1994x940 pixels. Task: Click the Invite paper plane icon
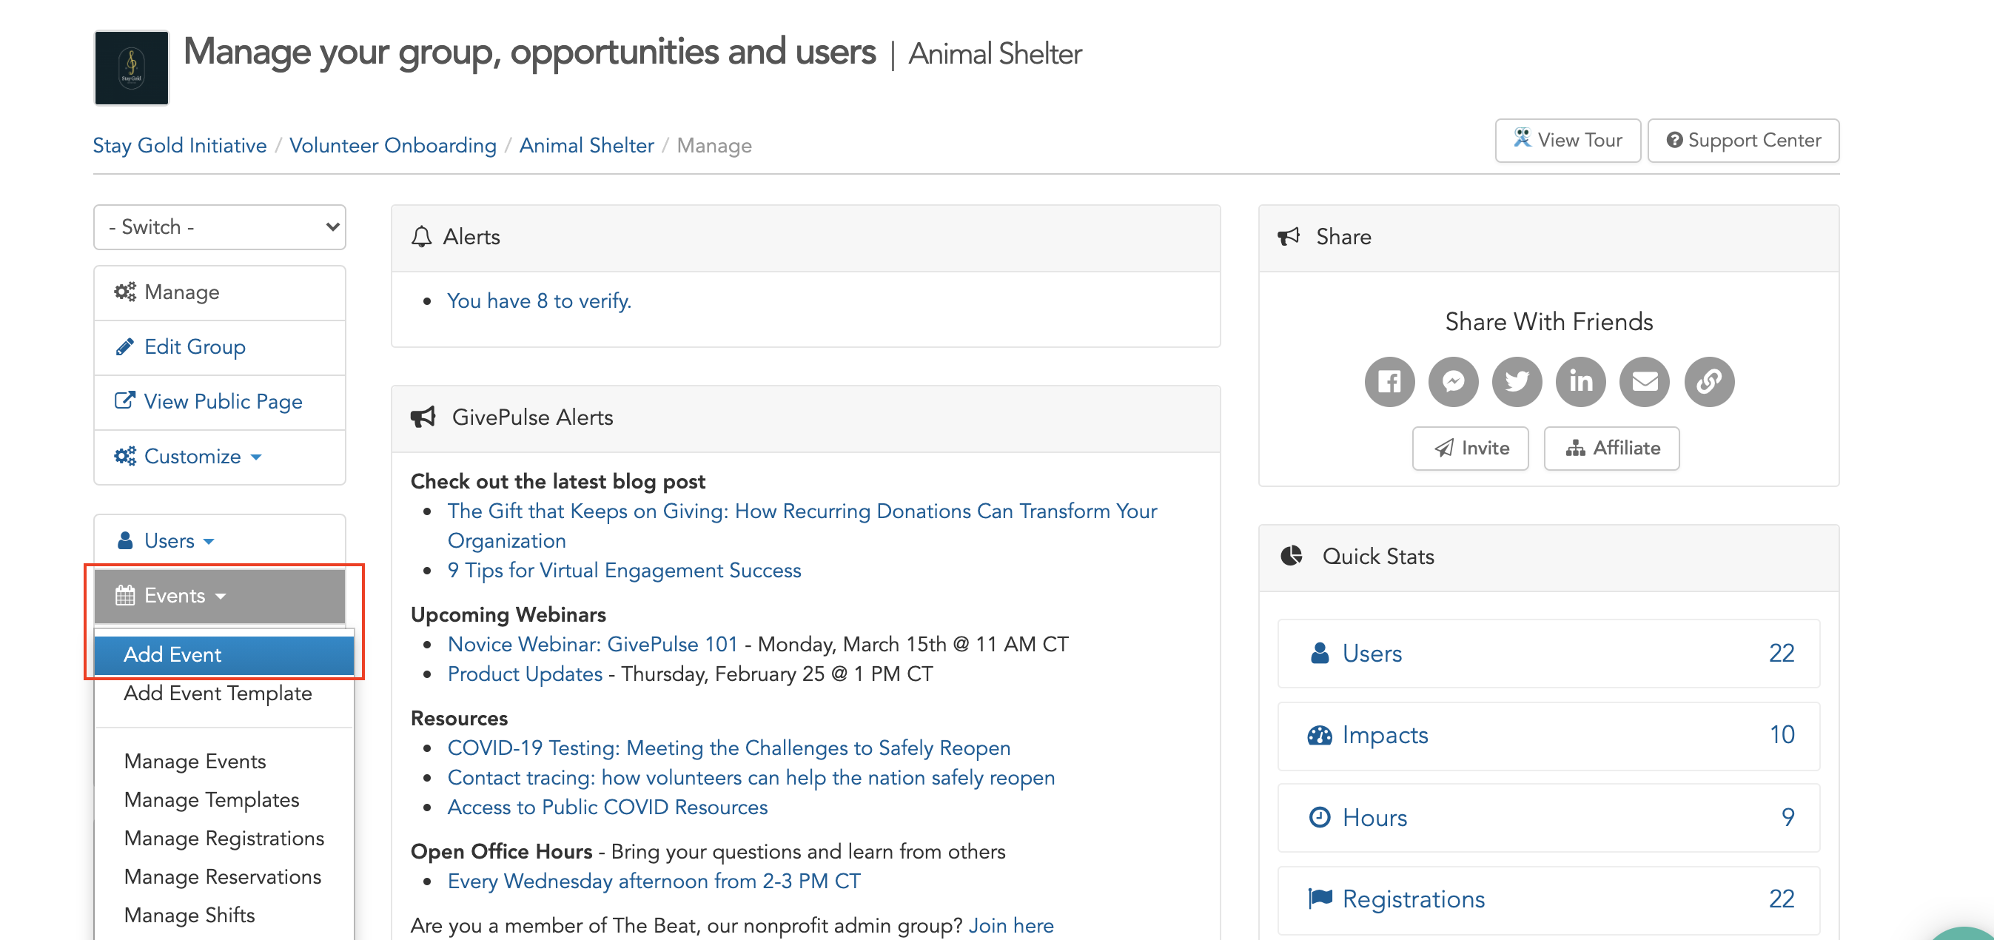[x=1443, y=449]
